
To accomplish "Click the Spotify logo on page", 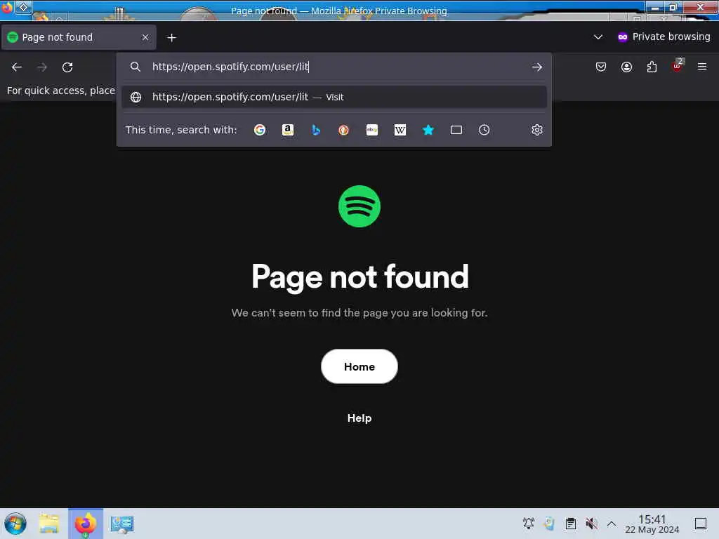I will 359,206.
